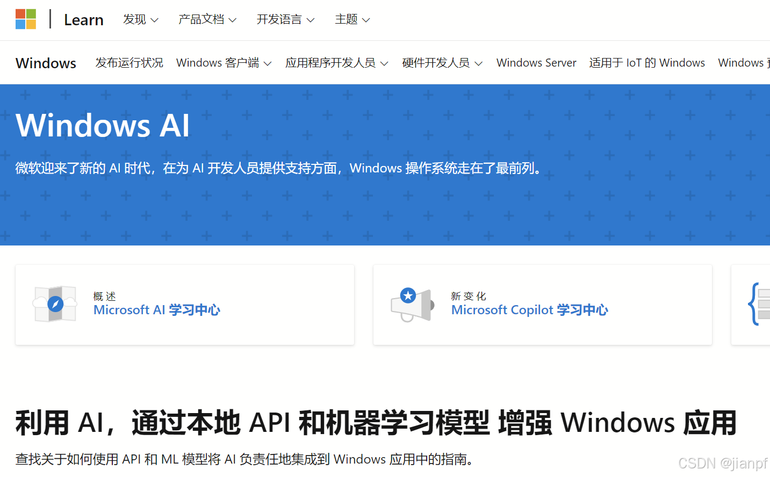Go to 发布运行状况 page
The width and height of the screenshot is (770, 477).
point(129,63)
